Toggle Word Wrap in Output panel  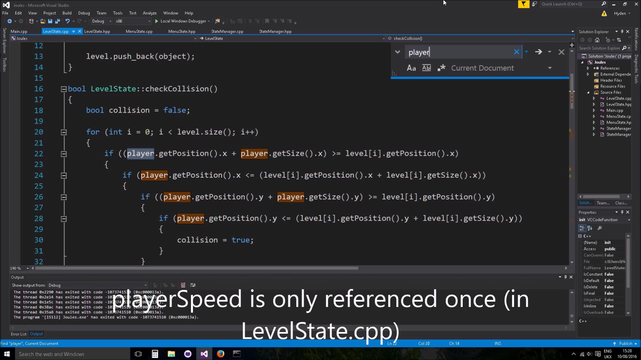tap(193, 285)
